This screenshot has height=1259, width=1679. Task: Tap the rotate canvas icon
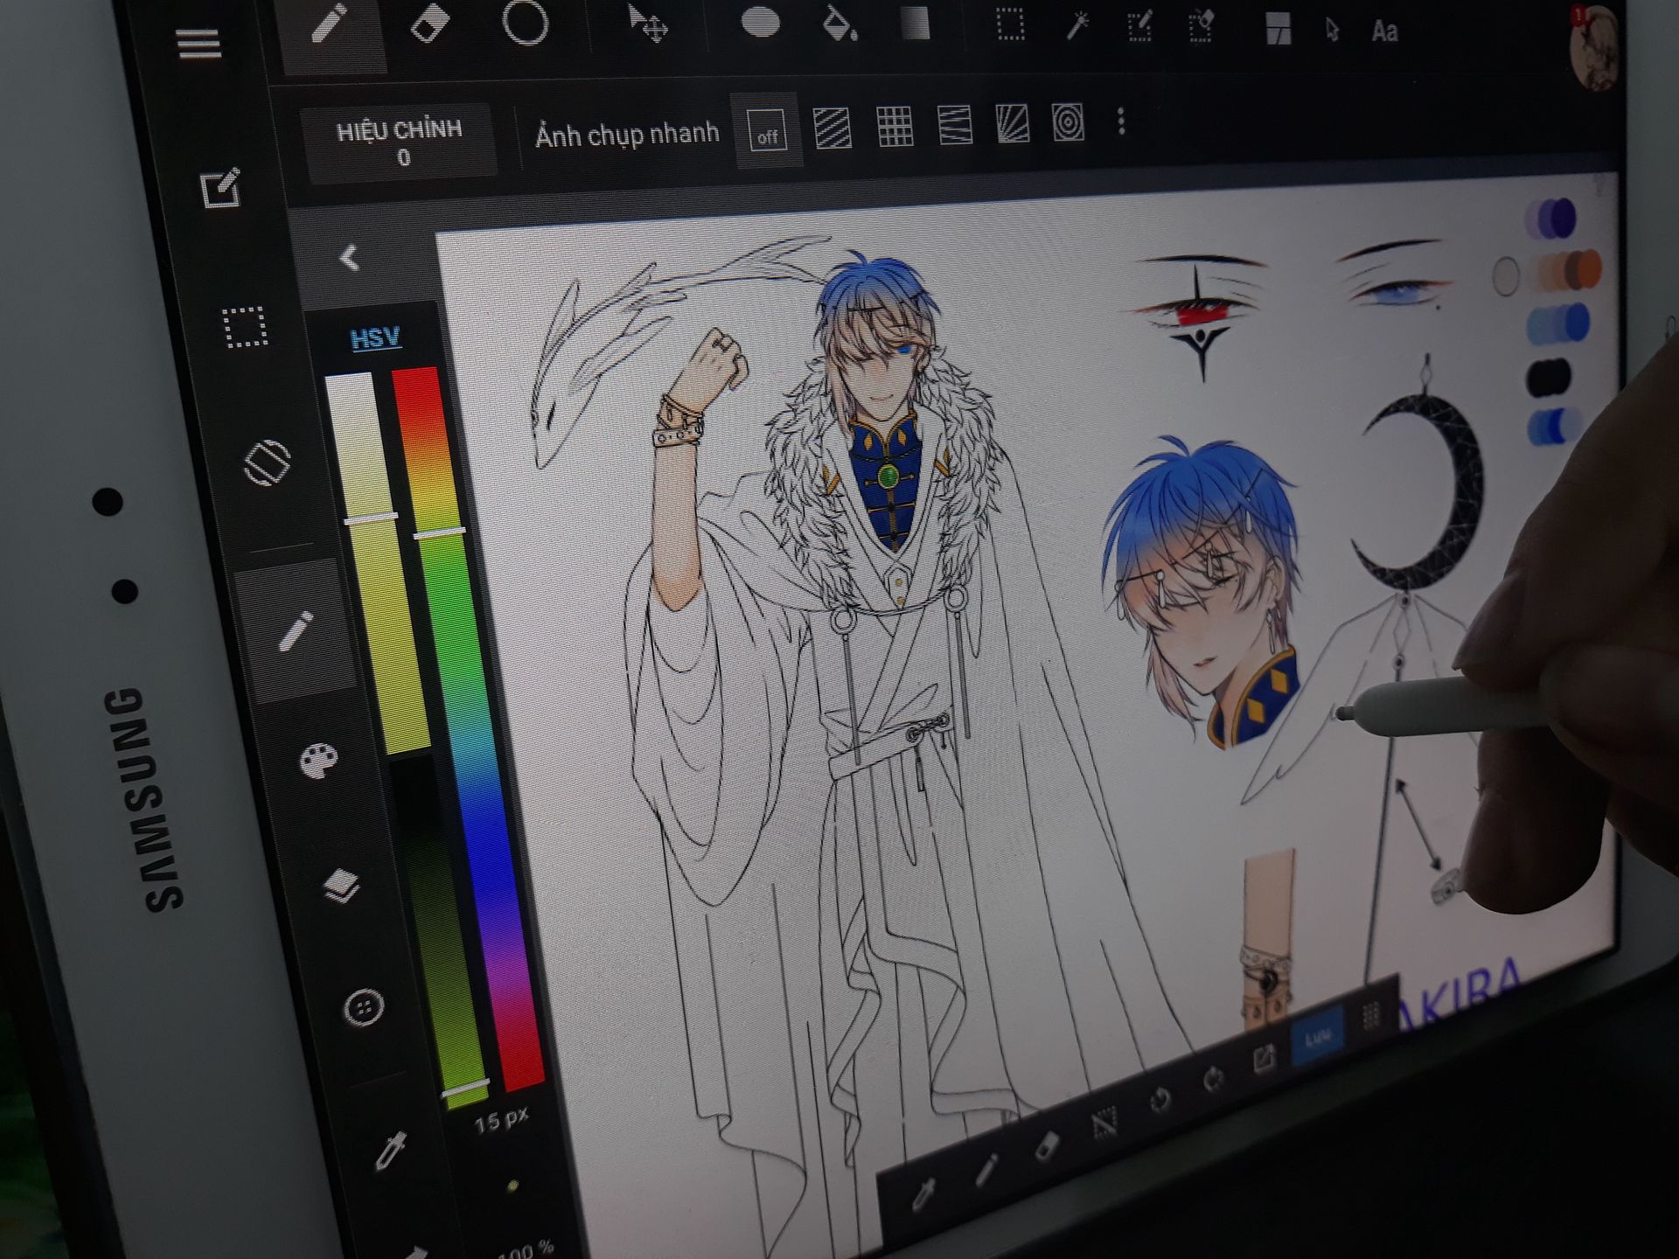pos(267,463)
